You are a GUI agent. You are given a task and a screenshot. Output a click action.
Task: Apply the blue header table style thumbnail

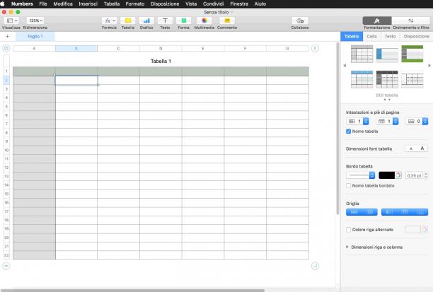362,79
